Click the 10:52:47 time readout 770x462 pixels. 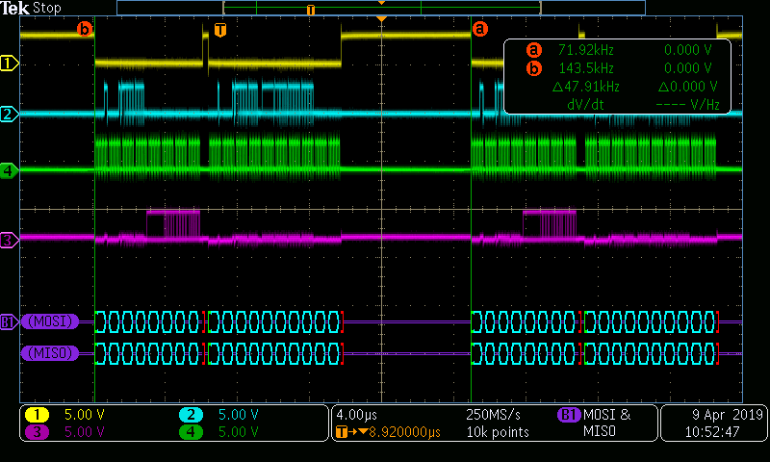click(712, 432)
